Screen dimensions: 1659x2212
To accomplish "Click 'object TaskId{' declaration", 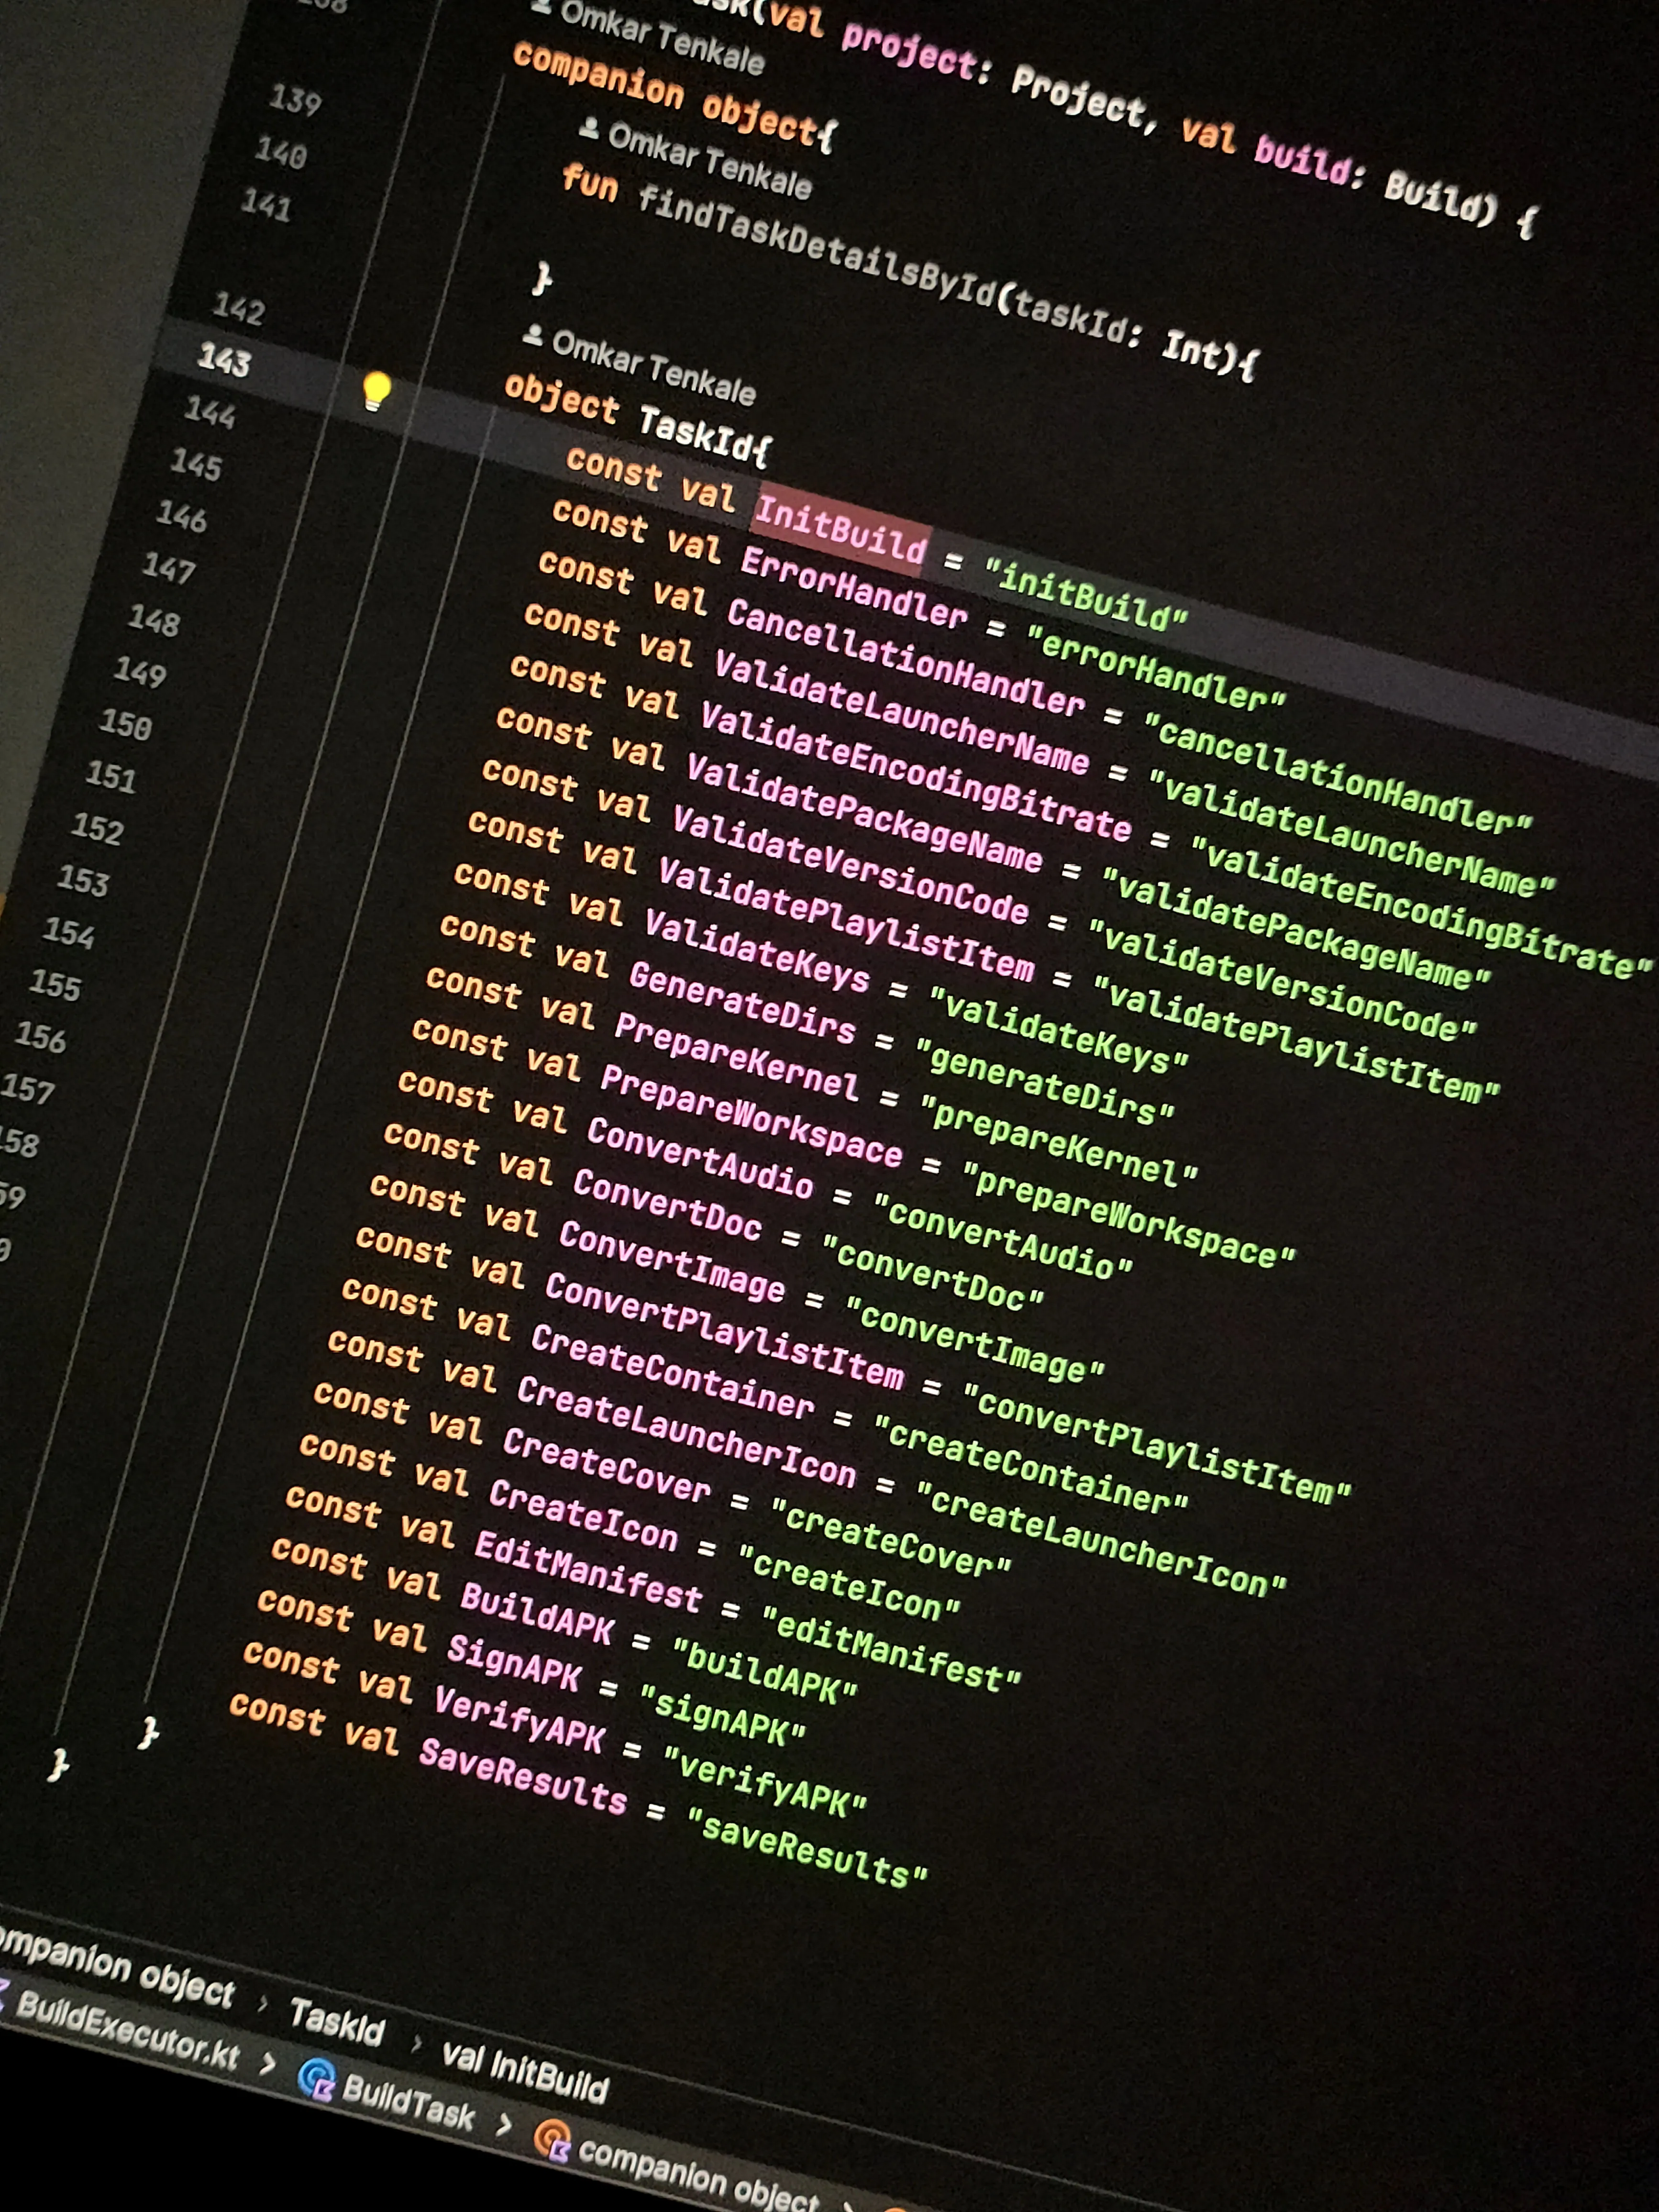I will (x=638, y=419).
